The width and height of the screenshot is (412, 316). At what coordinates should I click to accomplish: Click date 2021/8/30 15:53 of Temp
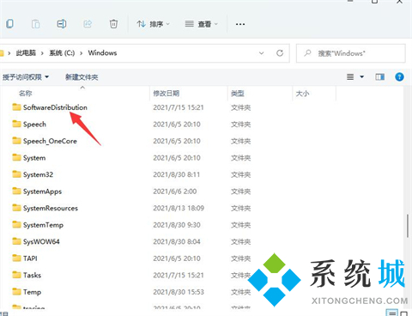click(179, 292)
